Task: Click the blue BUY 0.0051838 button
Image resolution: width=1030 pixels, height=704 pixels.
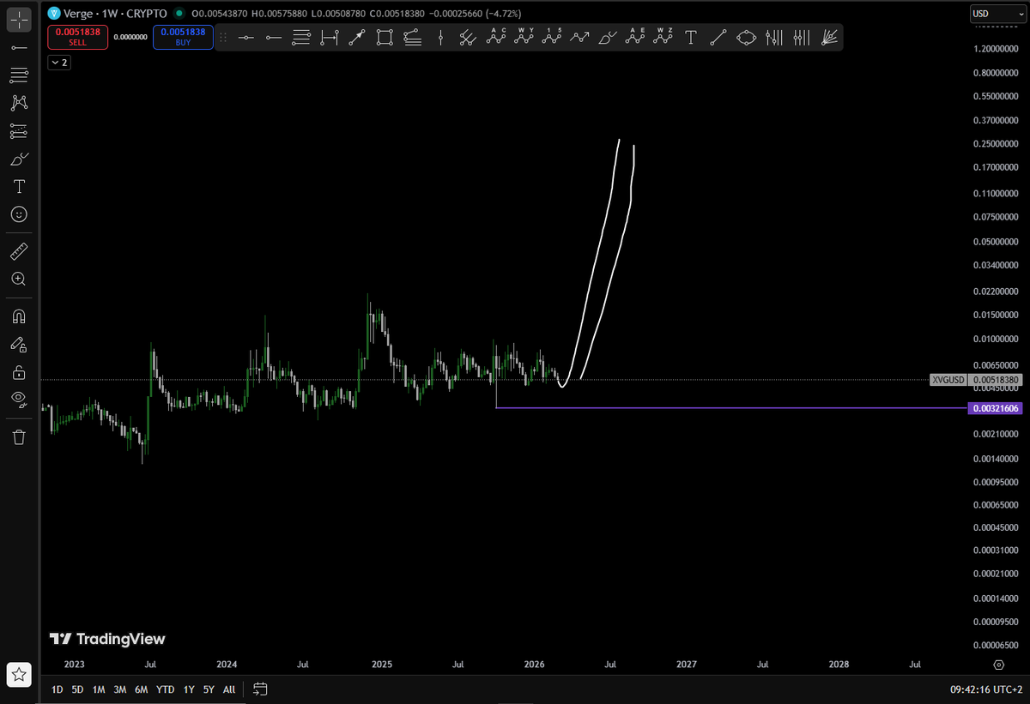Action: (183, 37)
